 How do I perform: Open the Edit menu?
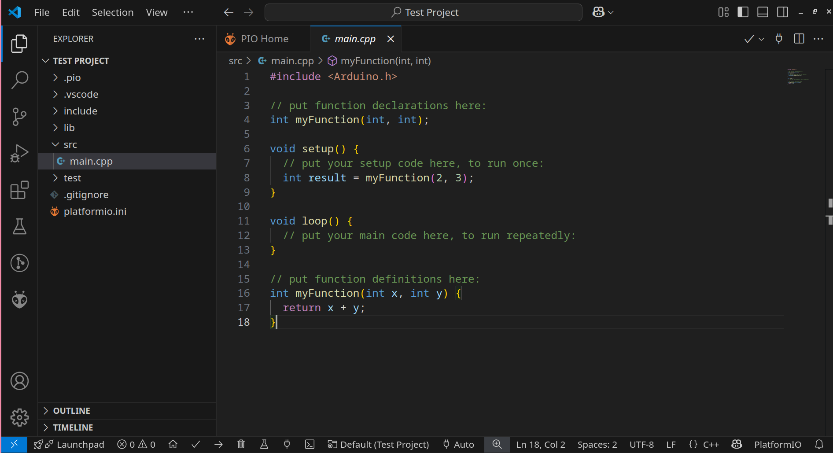coord(71,12)
